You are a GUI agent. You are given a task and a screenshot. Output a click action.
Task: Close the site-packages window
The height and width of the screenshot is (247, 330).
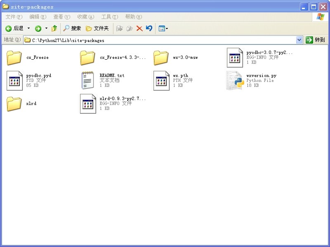pos(323,7)
